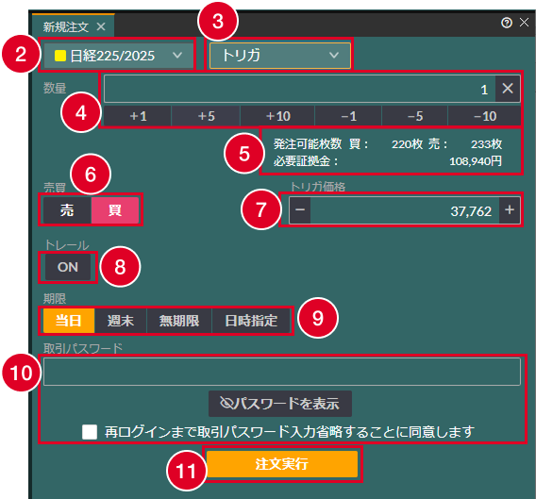The image size is (536, 499).
Task: Click the 注文実行 order button
Action: (x=282, y=464)
